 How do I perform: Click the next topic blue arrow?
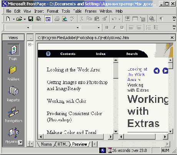165,71
